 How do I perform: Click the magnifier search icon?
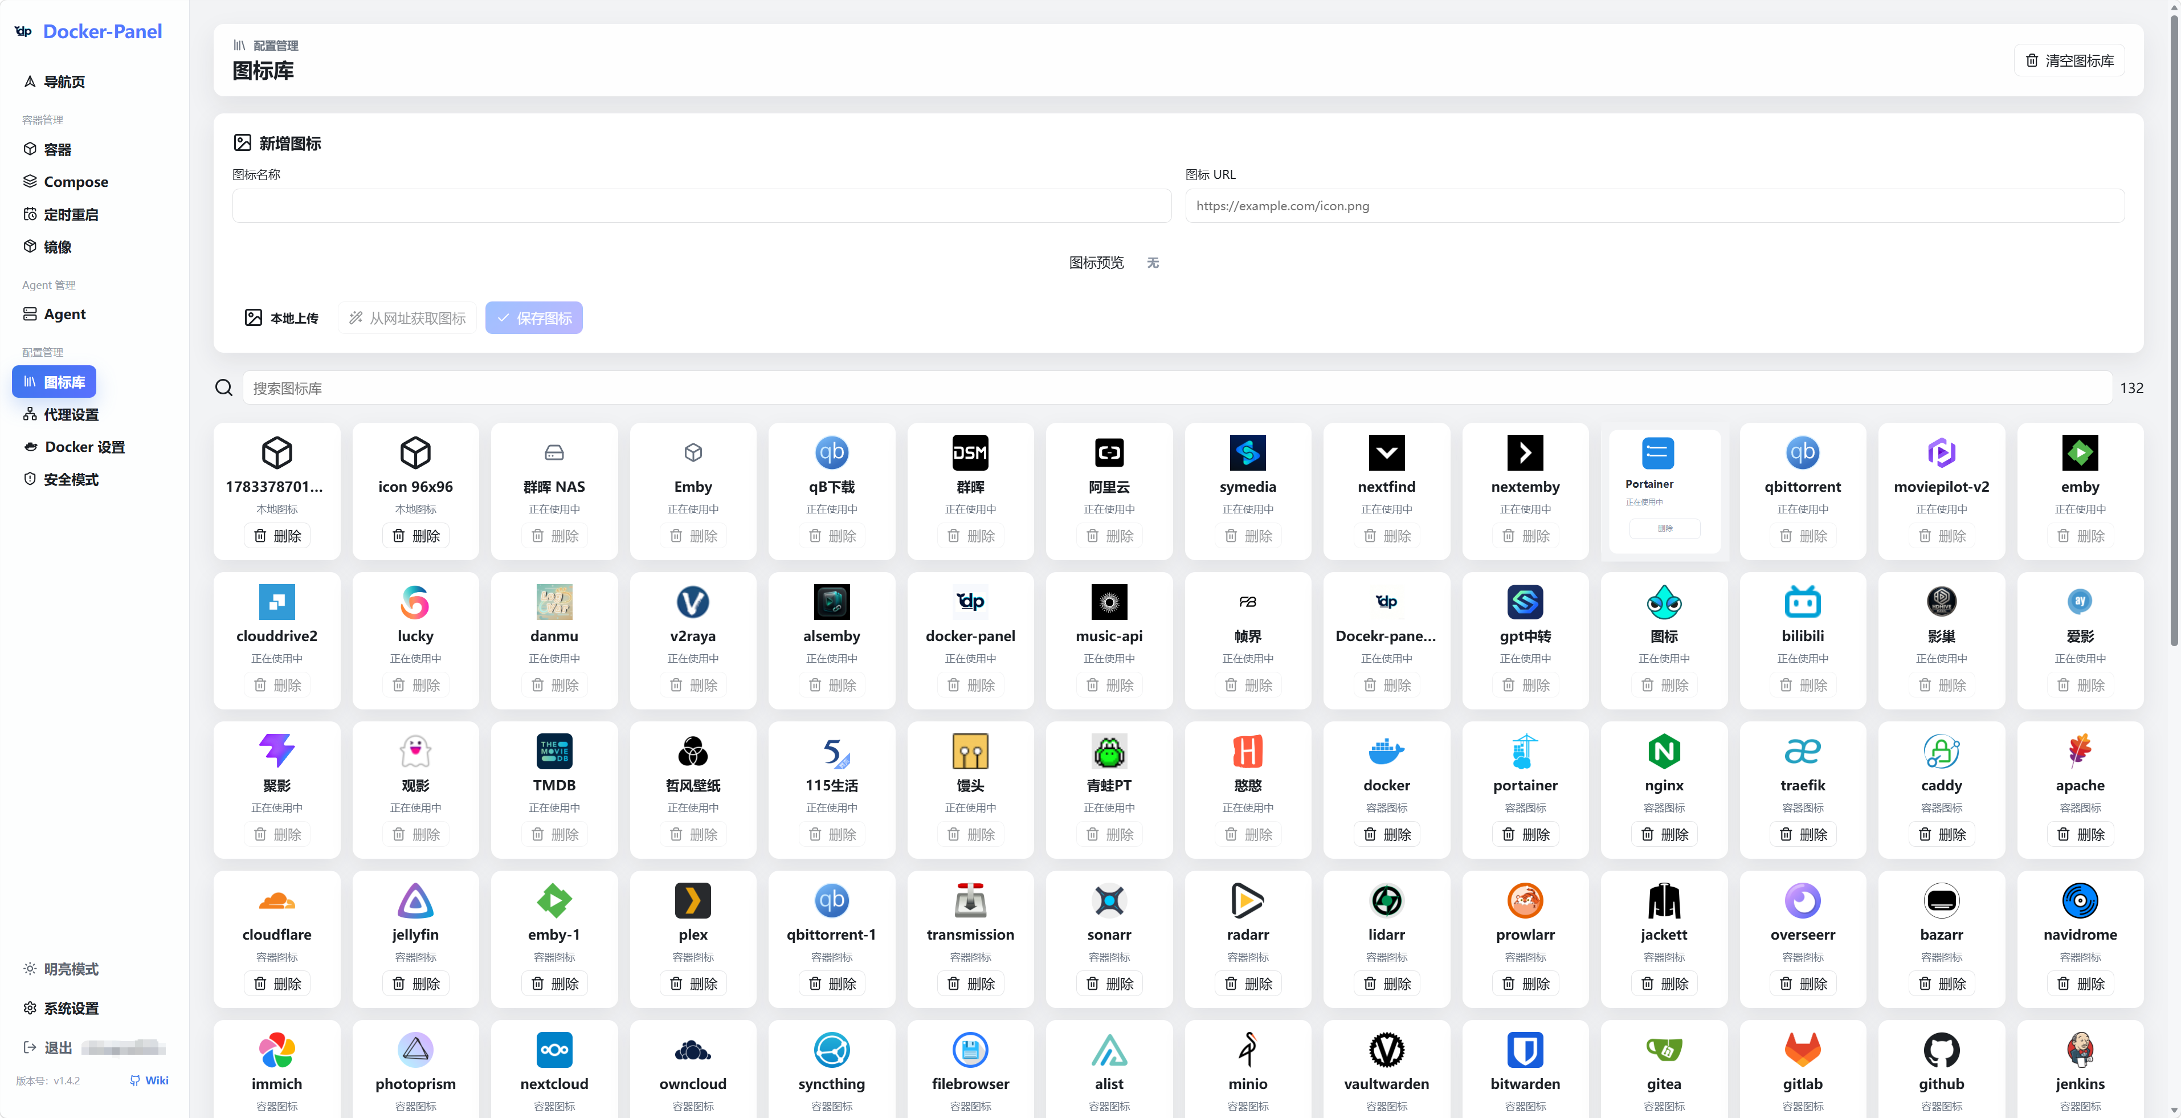tap(223, 388)
